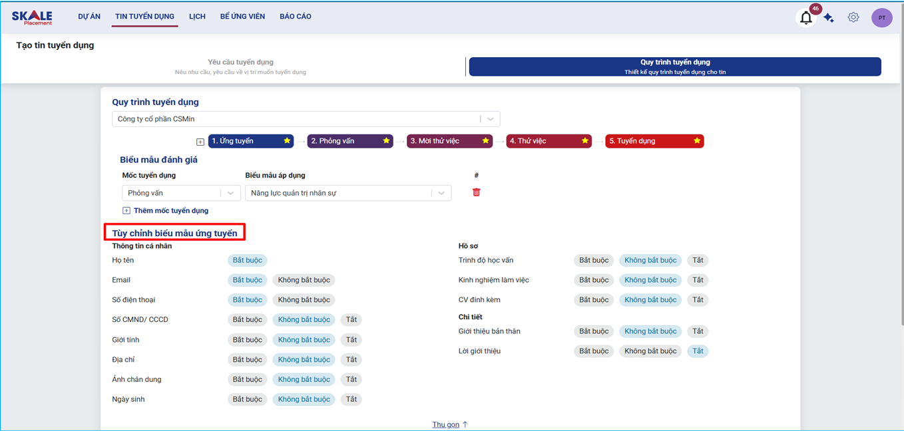Open the PT user avatar menu
The image size is (904, 431).
pos(881,18)
